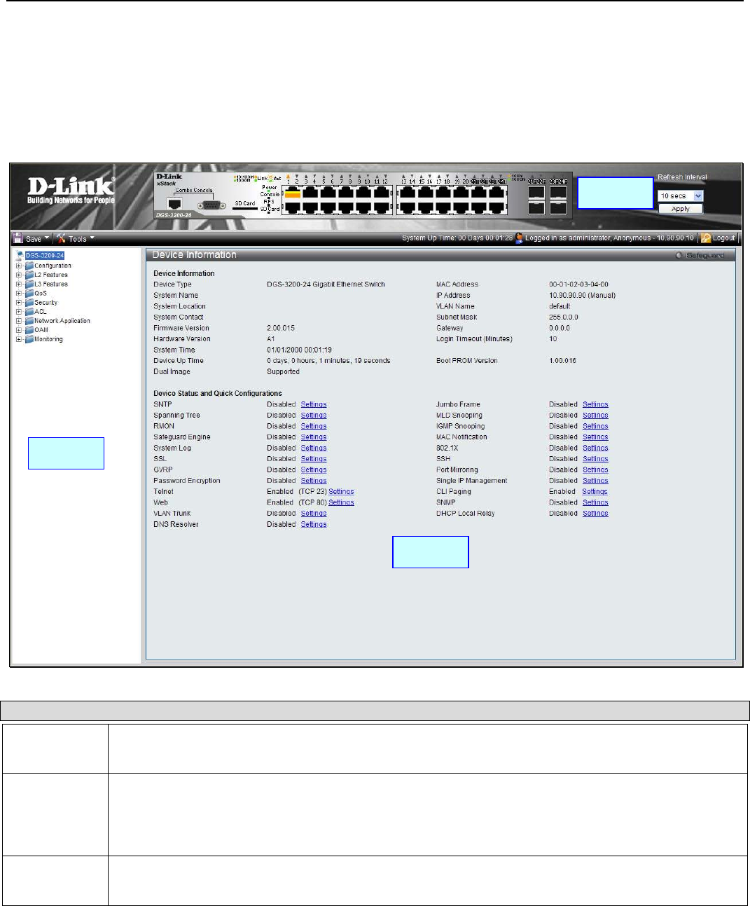The image size is (750, 906).
Task: Open the Single IP Management Settings link
Action: pos(595,481)
